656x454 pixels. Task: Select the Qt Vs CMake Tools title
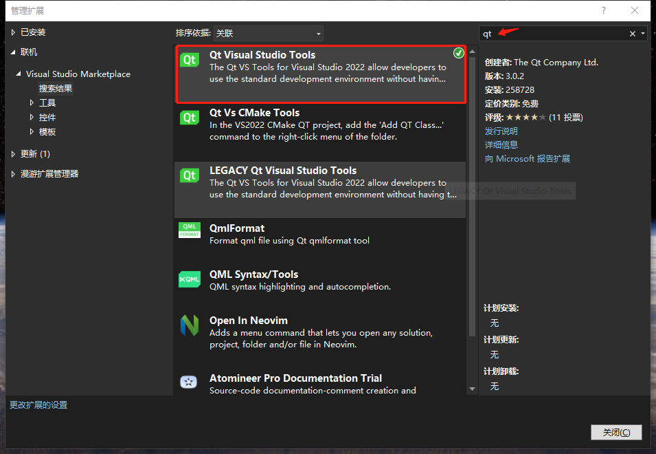[x=254, y=113]
